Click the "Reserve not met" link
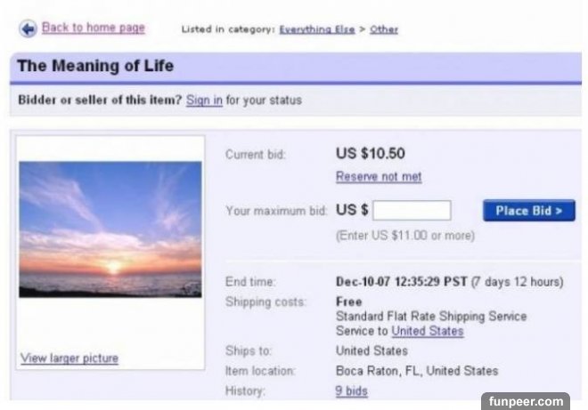The height and width of the screenshot is (410, 588). click(379, 177)
